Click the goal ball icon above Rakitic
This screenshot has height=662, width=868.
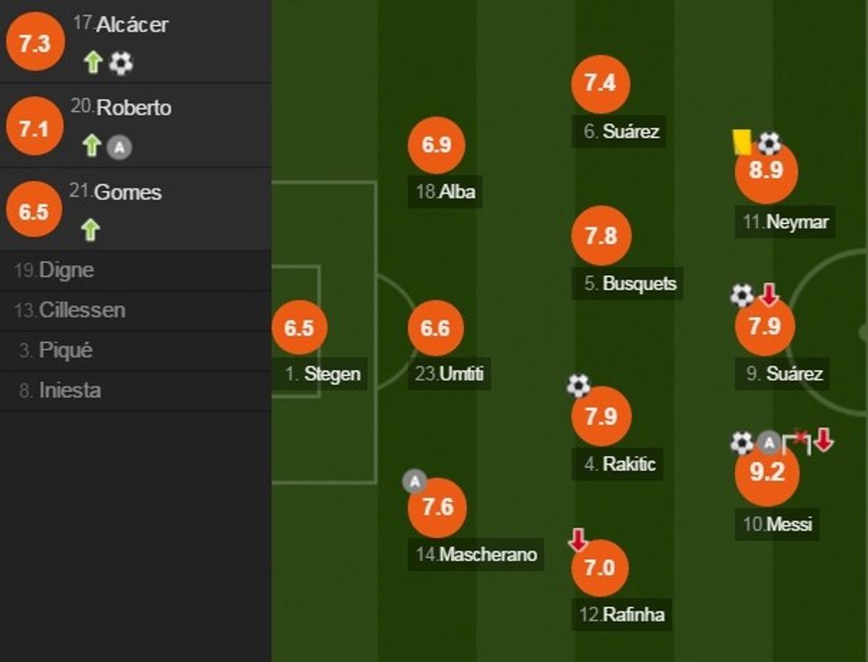[578, 385]
